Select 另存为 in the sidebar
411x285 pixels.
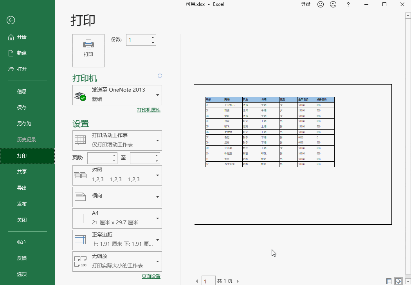tap(27, 123)
